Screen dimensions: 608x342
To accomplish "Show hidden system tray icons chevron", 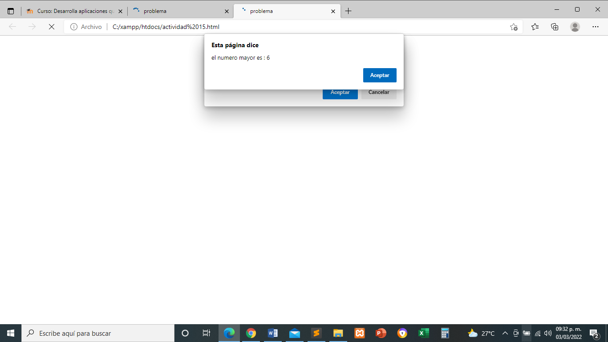I will 505,333.
